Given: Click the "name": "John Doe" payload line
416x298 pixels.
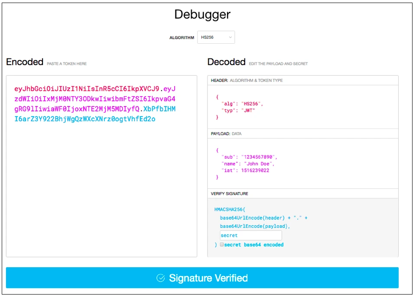Looking at the screenshot, I should tap(248, 164).
